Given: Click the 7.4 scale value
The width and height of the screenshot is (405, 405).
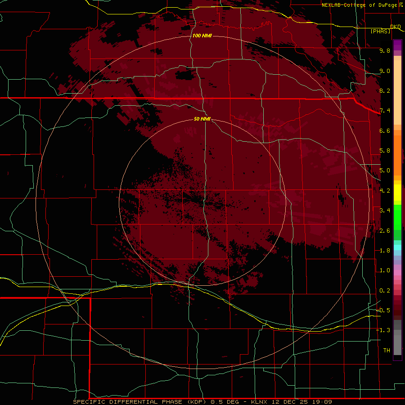Looking at the screenshot, I should [385, 111].
